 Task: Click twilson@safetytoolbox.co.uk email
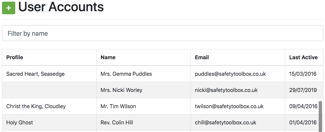(229, 106)
